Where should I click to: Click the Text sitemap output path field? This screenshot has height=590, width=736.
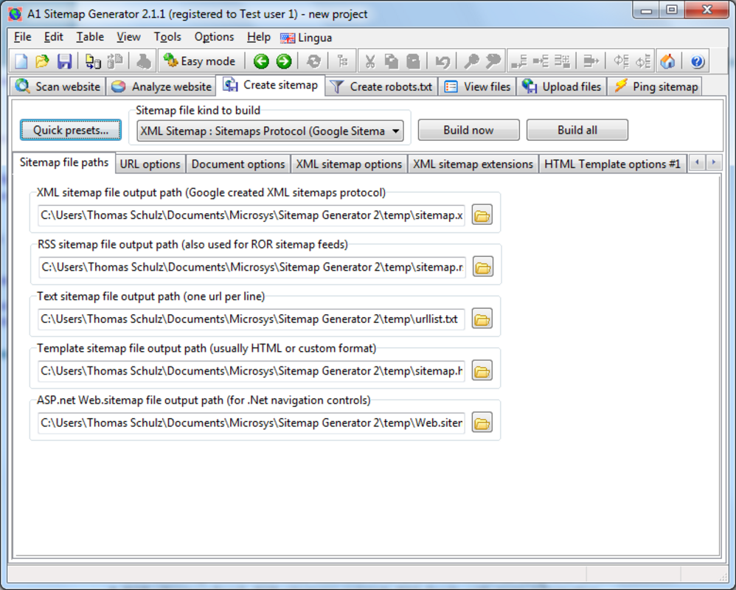click(251, 319)
